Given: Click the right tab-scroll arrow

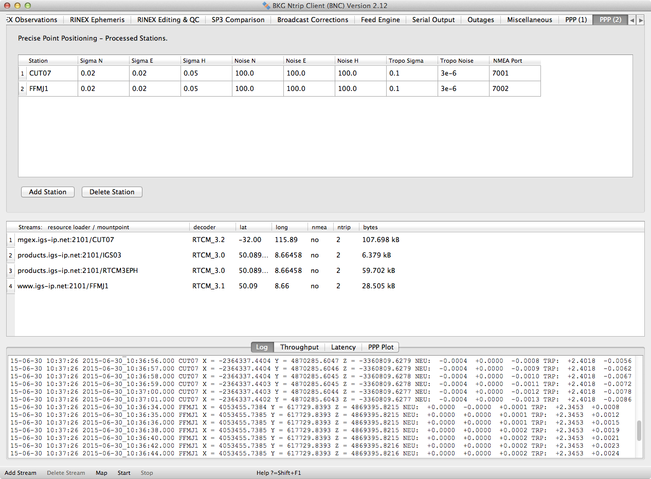Looking at the screenshot, I should [640, 20].
